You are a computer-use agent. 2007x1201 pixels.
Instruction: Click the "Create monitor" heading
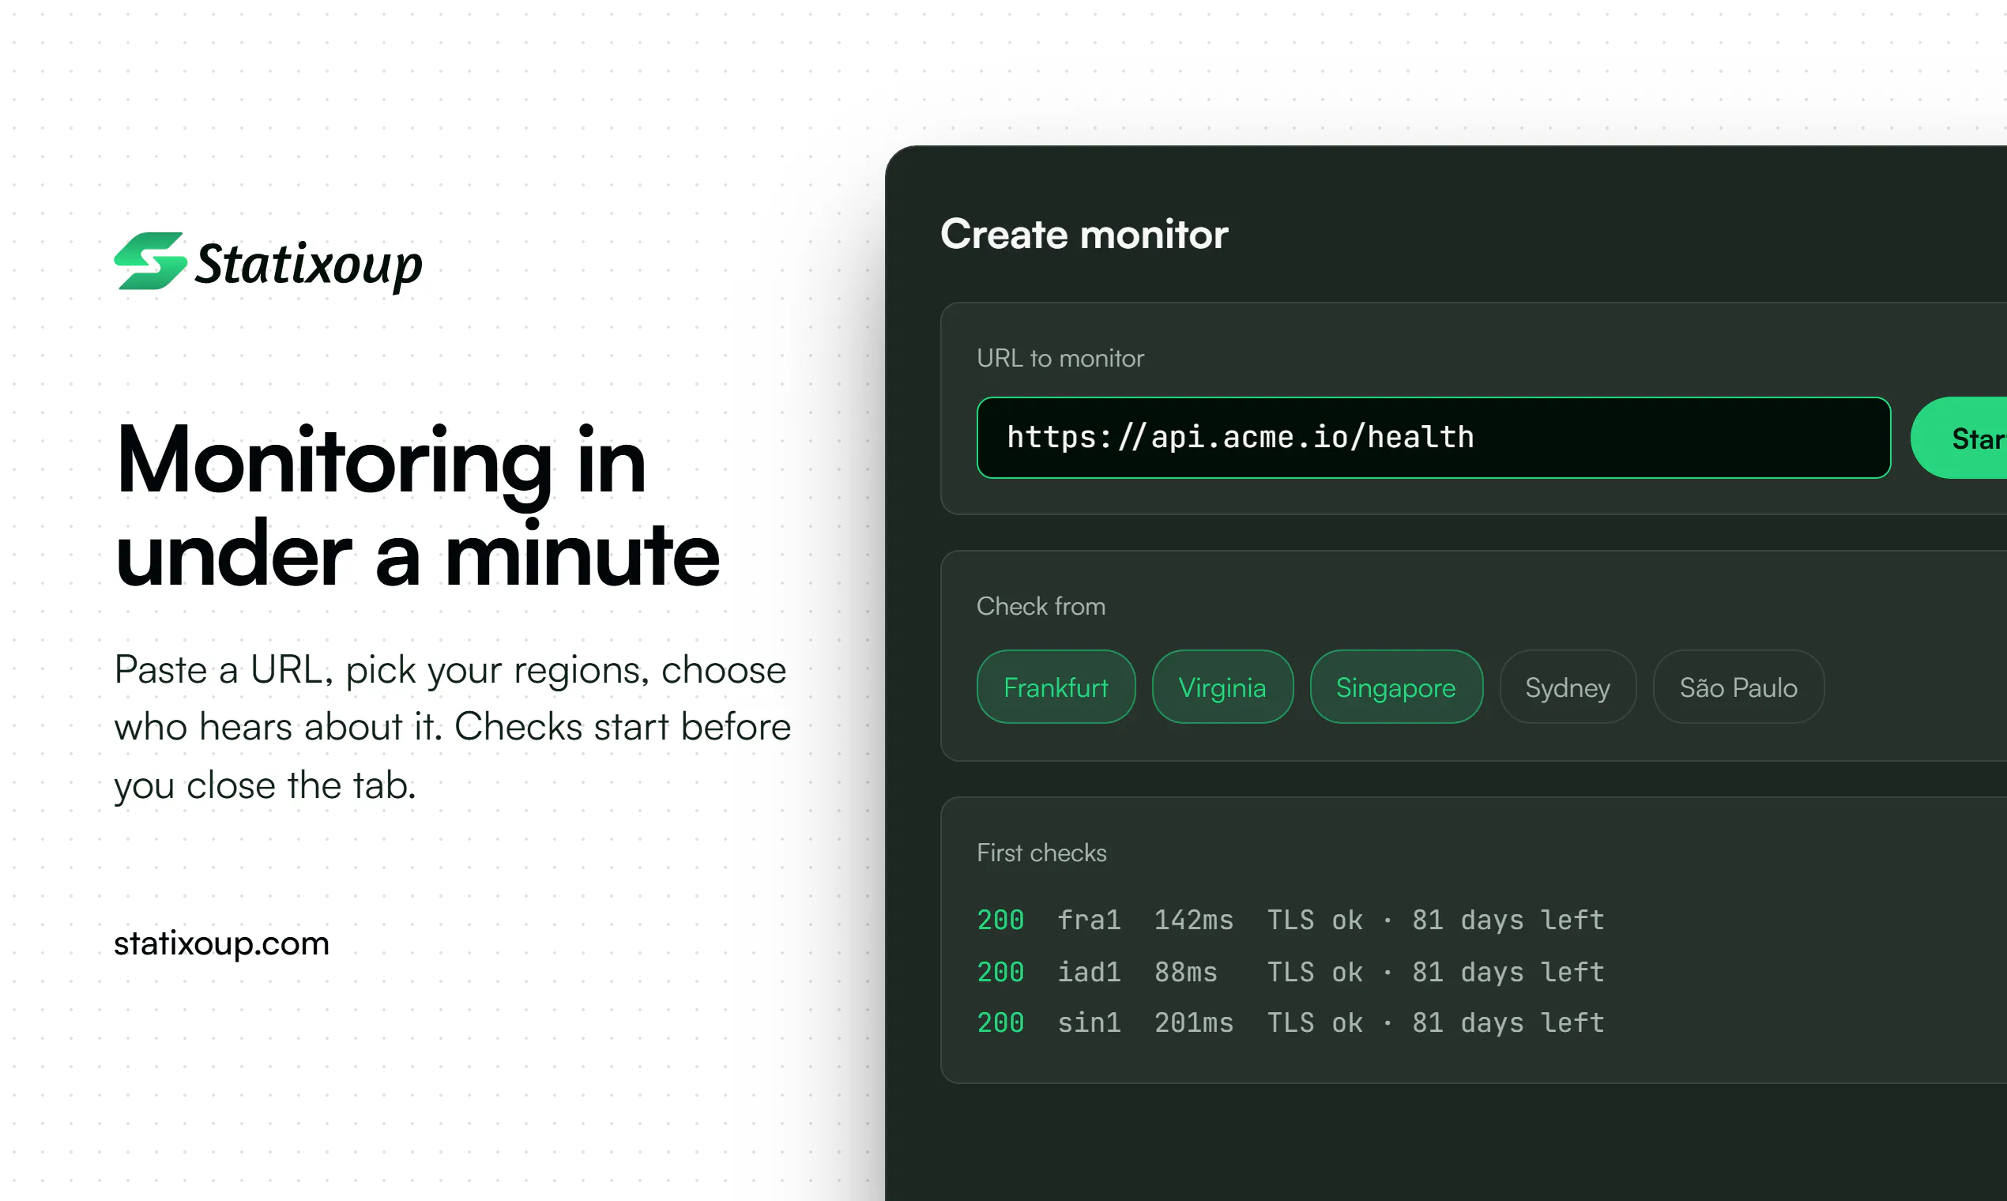point(1084,234)
